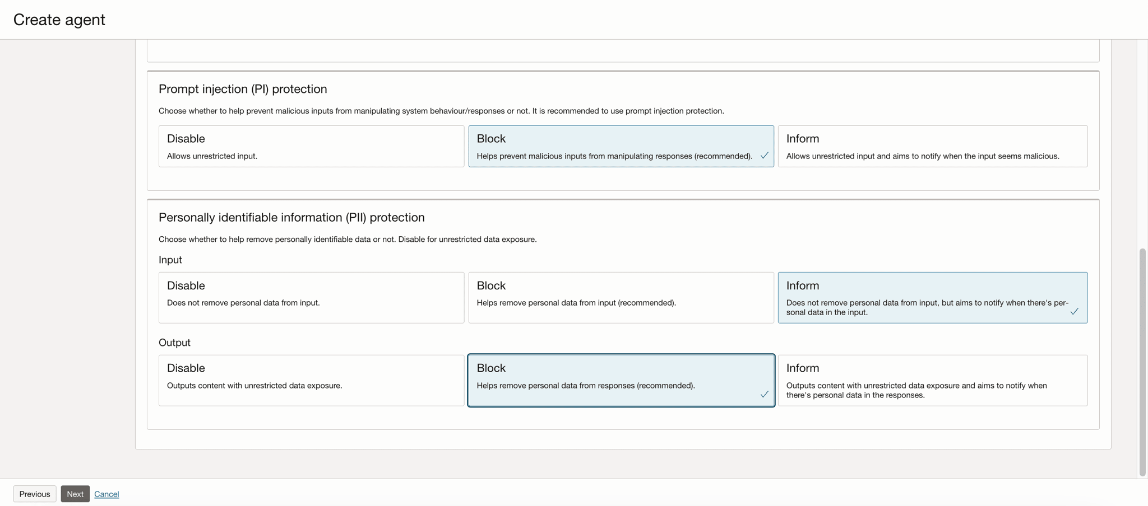Choose Block for PII Input protection
1148x506 pixels.
click(x=621, y=297)
